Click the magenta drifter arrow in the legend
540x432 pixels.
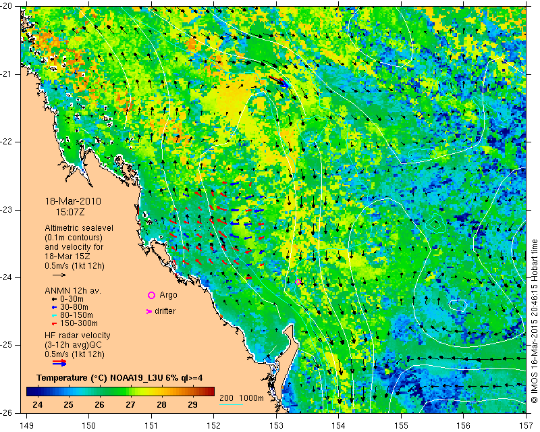(x=149, y=311)
